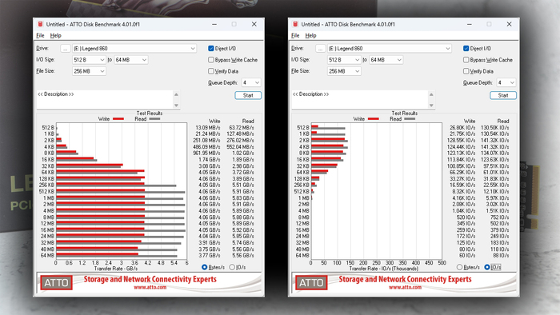Click description scroll down arrow in right window
Screen dimensions: 560x315
click(x=431, y=106)
